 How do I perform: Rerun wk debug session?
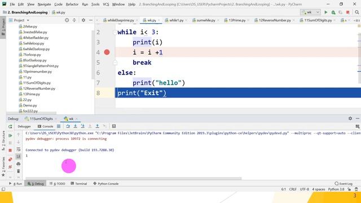coord(10,126)
